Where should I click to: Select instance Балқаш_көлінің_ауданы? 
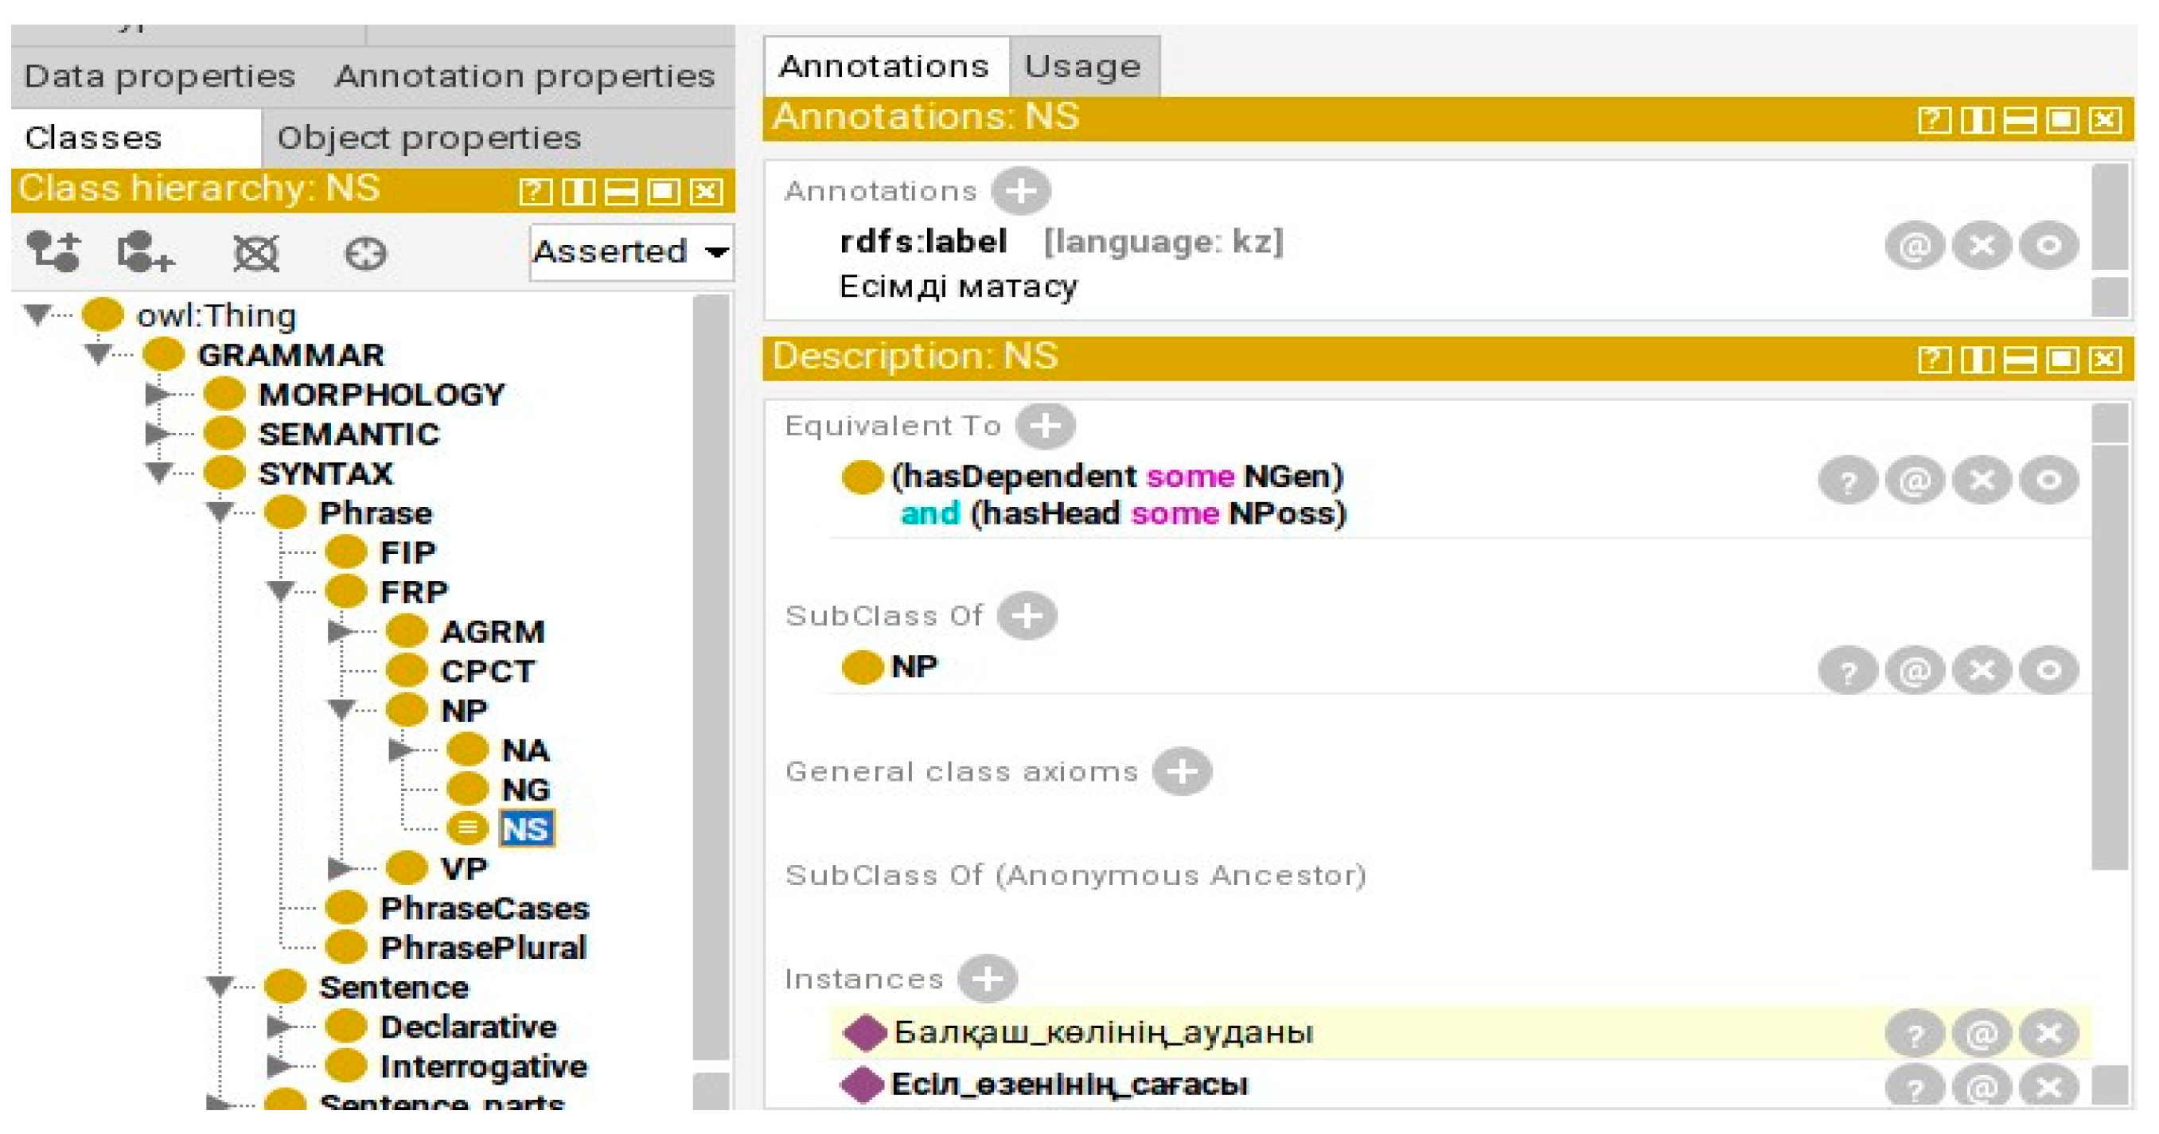1102,1033
